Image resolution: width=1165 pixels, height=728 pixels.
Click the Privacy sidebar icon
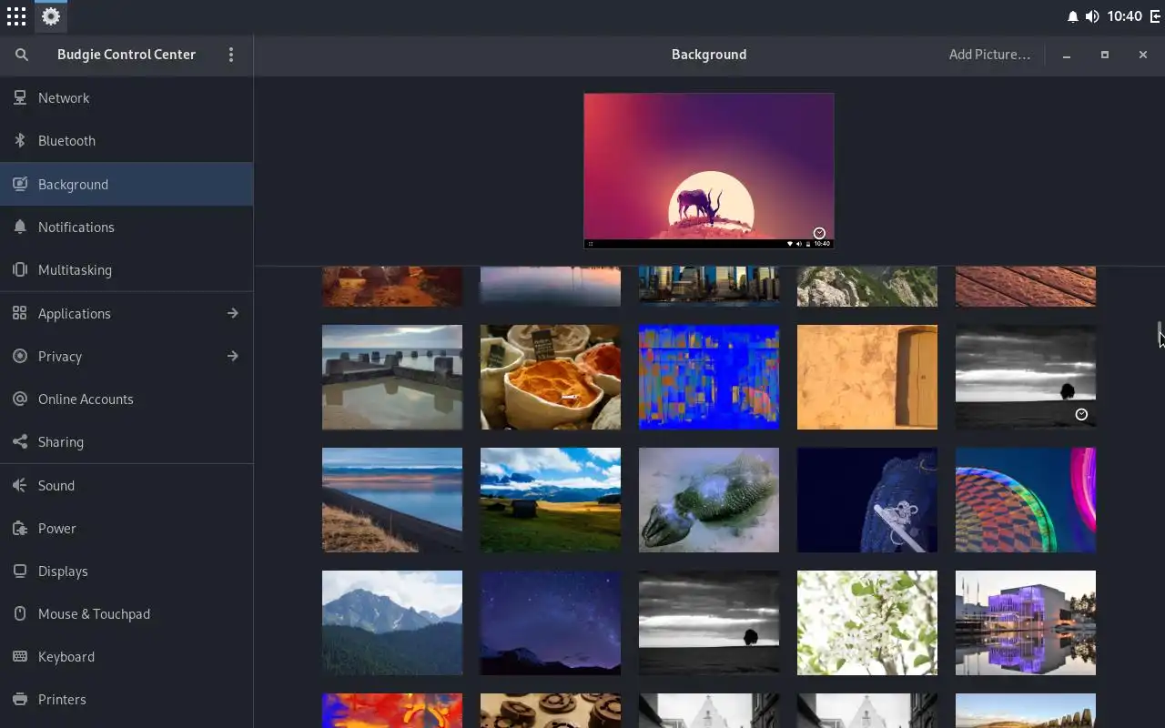(20, 356)
